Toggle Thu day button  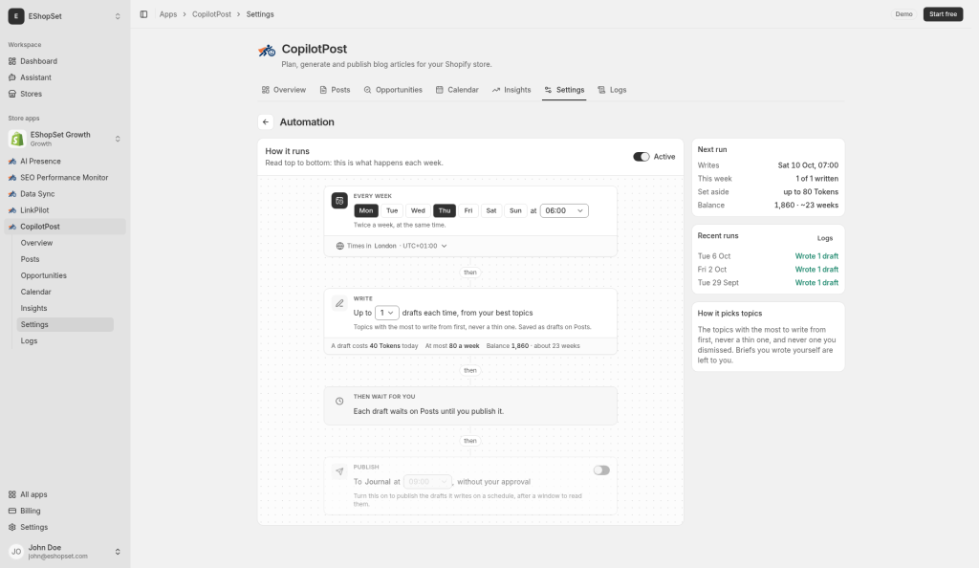tap(444, 211)
